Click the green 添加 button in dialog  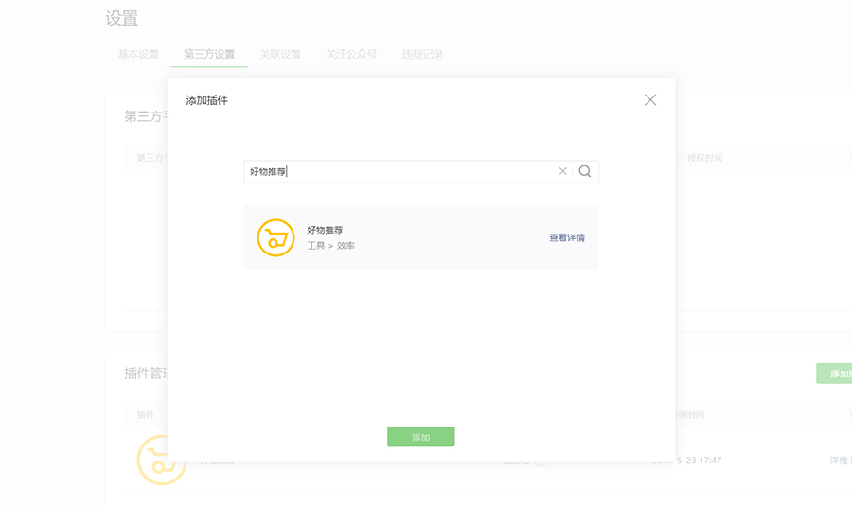421,437
